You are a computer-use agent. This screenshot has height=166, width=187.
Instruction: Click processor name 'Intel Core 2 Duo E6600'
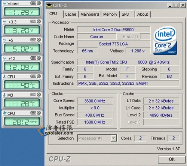pos(113,29)
